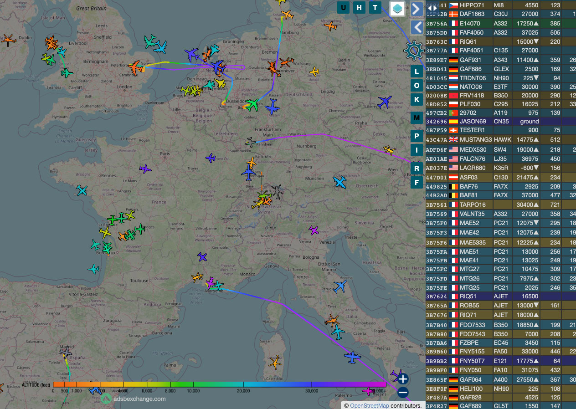576x409 pixels.
Task: Open the OpenStreetMap link
Action: coord(370,405)
